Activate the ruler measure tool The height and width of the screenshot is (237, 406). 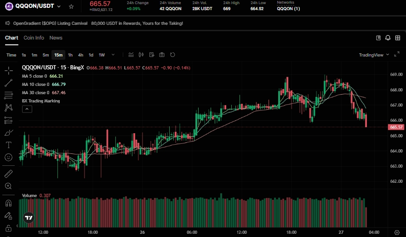click(x=8, y=174)
